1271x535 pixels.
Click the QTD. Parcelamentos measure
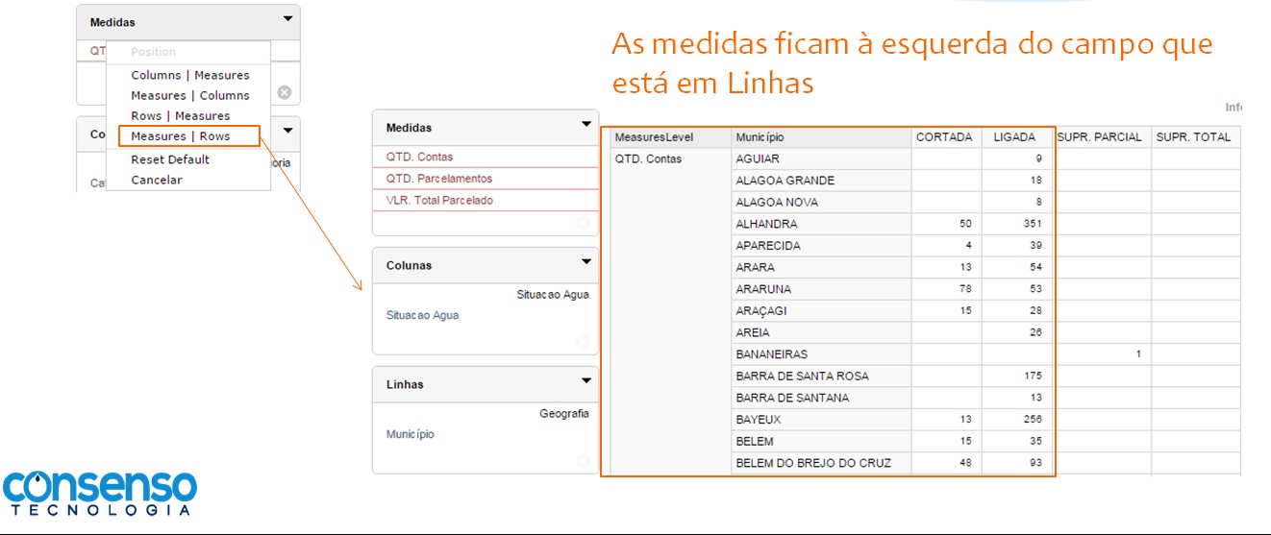point(438,179)
